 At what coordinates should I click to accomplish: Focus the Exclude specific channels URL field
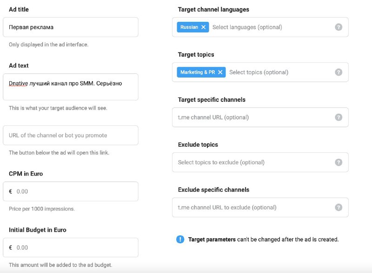point(251,207)
